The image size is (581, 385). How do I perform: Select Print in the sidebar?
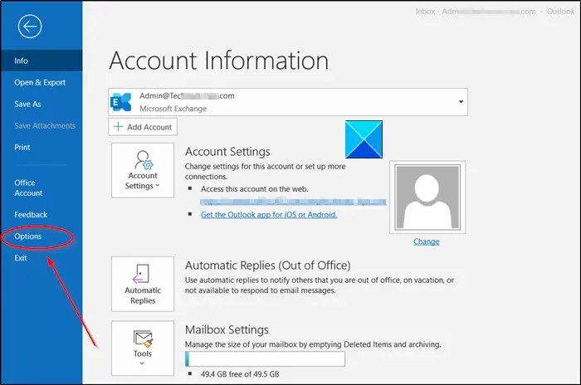(22, 147)
